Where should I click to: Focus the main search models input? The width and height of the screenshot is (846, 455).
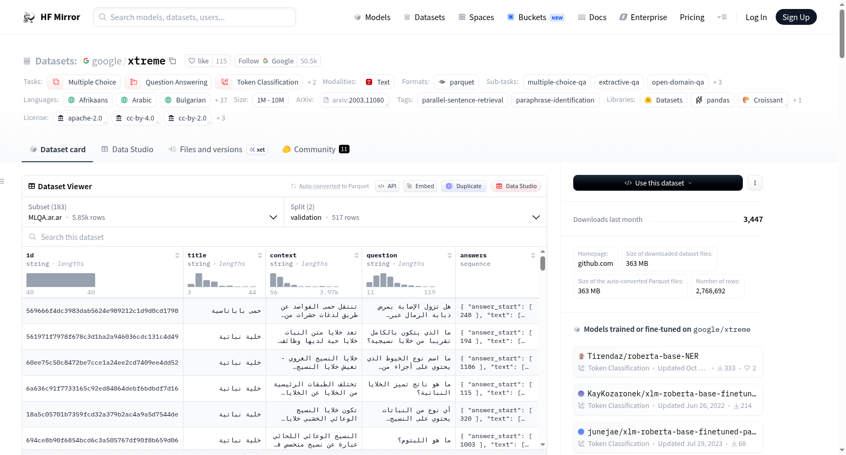(x=195, y=17)
